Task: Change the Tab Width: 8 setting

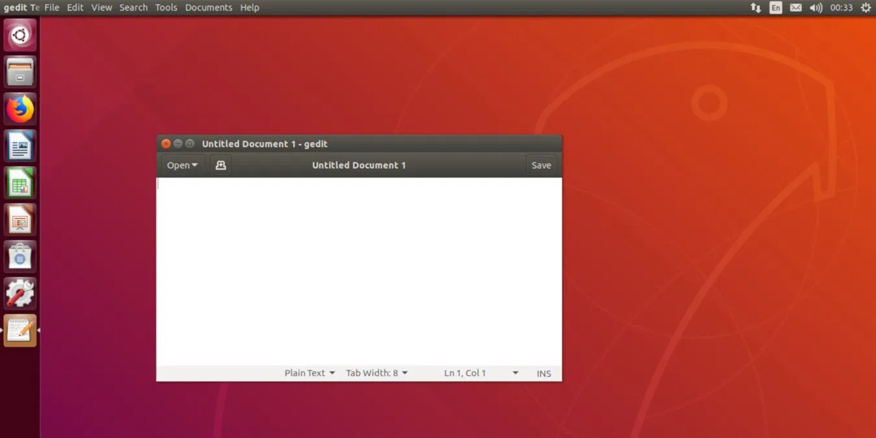Action: coord(376,372)
